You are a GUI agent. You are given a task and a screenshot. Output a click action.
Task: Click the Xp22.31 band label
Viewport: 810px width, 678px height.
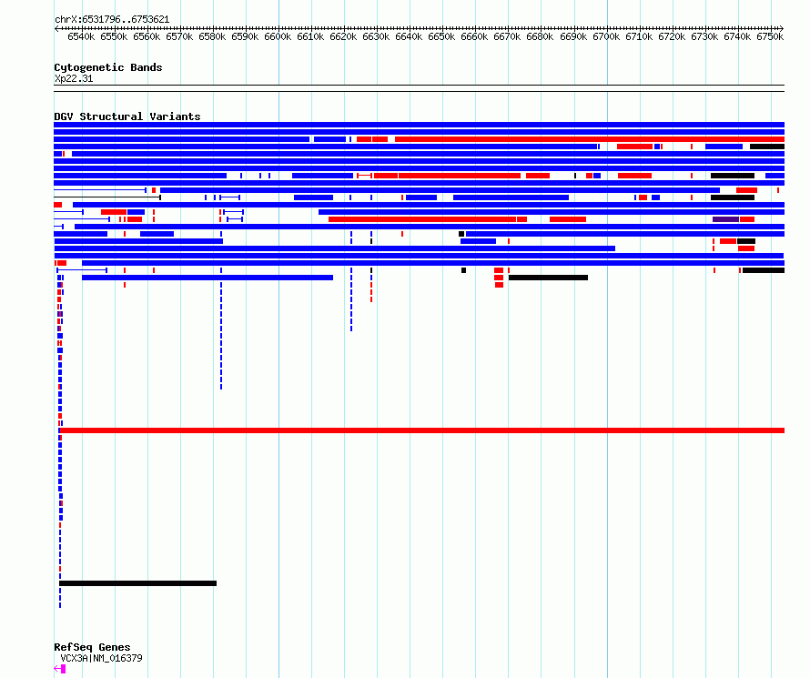tap(74, 78)
